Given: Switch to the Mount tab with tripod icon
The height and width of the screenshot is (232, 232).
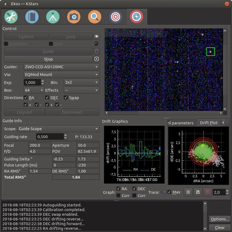Looking at the screenshot, I should [x=53, y=17].
